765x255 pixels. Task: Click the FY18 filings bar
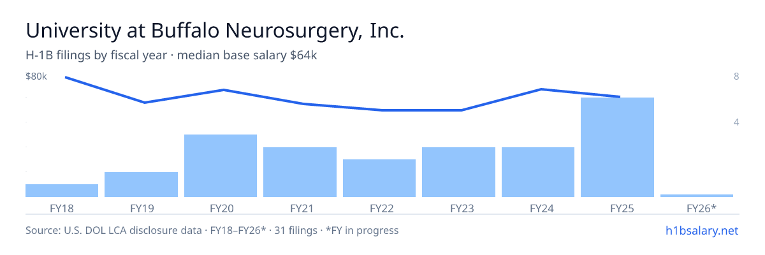(62, 191)
